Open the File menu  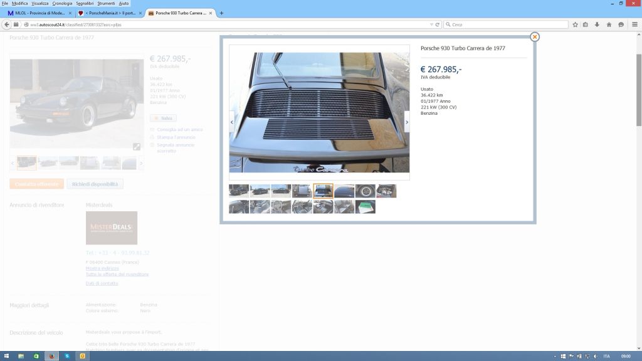tap(5, 3)
